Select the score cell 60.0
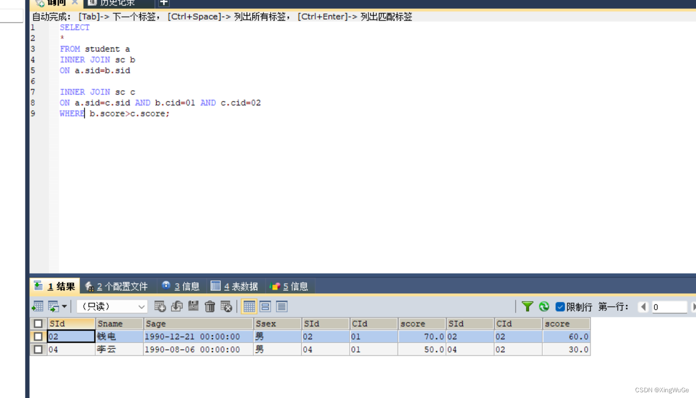The width and height of the screenshot is (696, 398). click(566, 337)
